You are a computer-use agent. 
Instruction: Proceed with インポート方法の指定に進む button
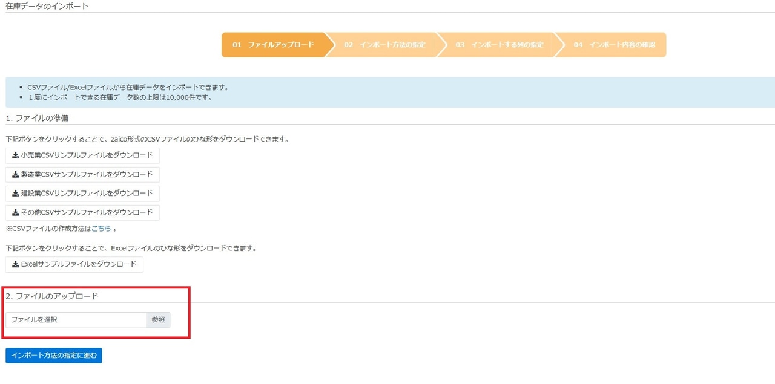54,356
